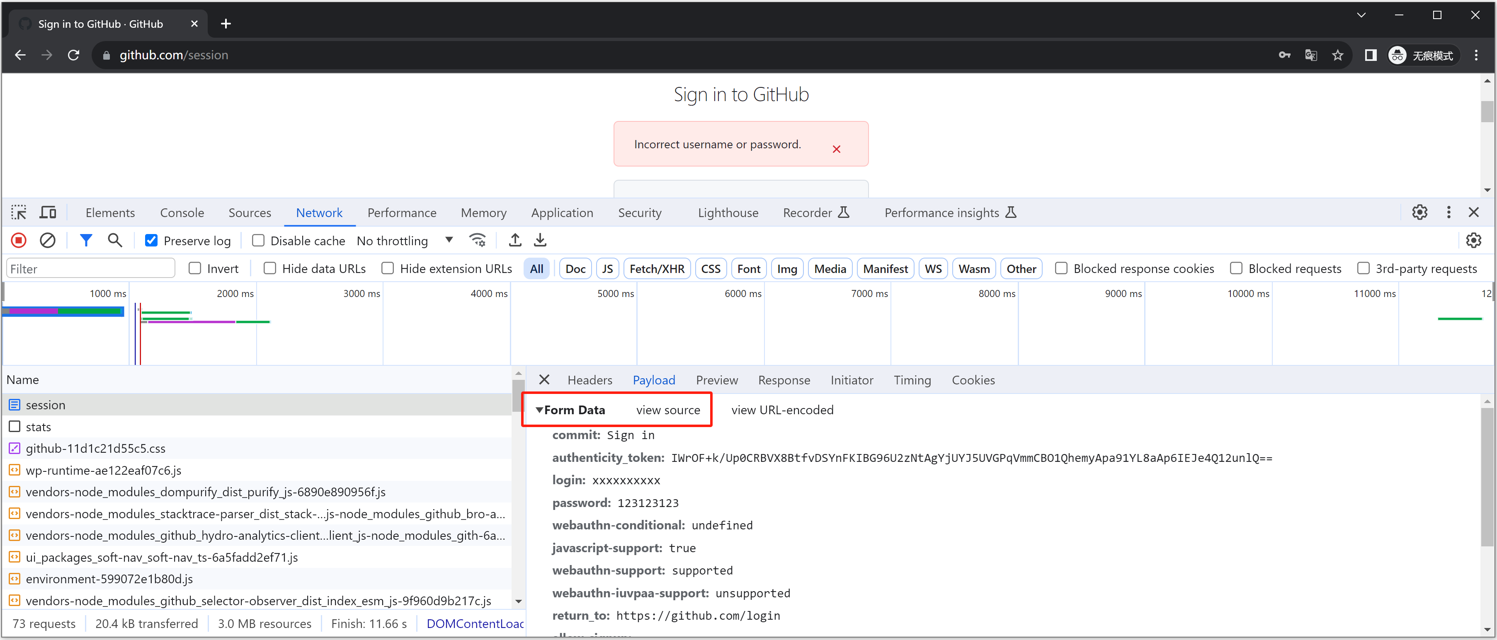Check the Invert filter checkbox

(195, 268)
